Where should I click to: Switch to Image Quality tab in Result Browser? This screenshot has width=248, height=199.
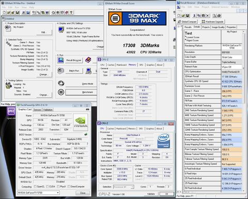pyautogui.click(x=218, y=27)
